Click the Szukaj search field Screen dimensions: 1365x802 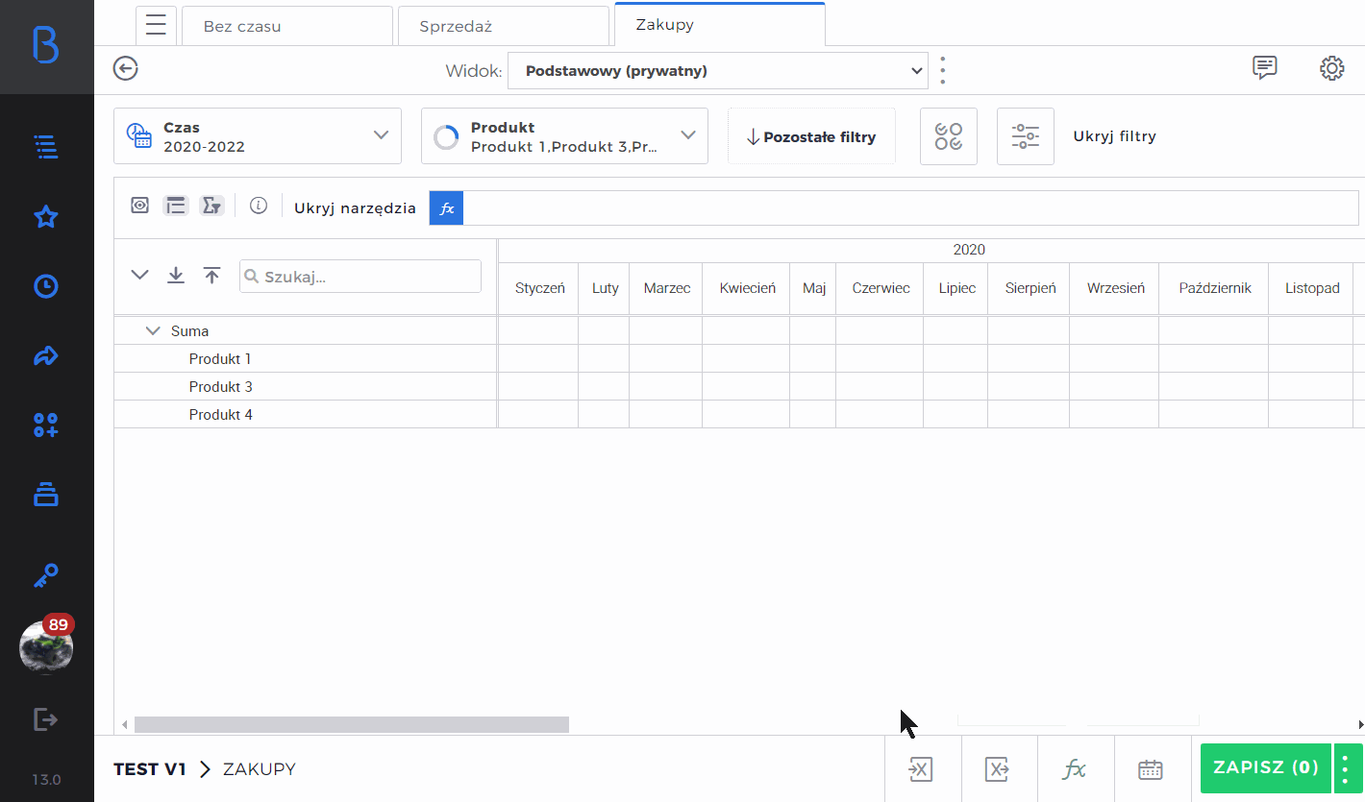click(x=360, y=277)
